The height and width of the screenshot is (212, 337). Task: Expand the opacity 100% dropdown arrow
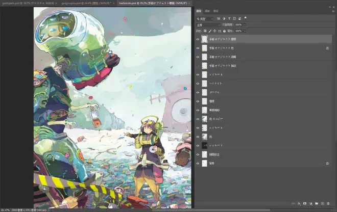[244, 24]
